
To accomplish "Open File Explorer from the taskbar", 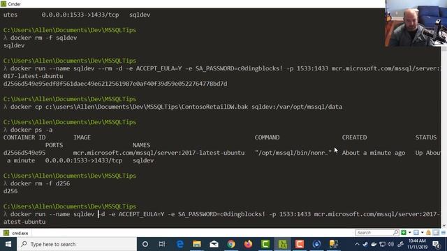I will [x=197, y=244].
